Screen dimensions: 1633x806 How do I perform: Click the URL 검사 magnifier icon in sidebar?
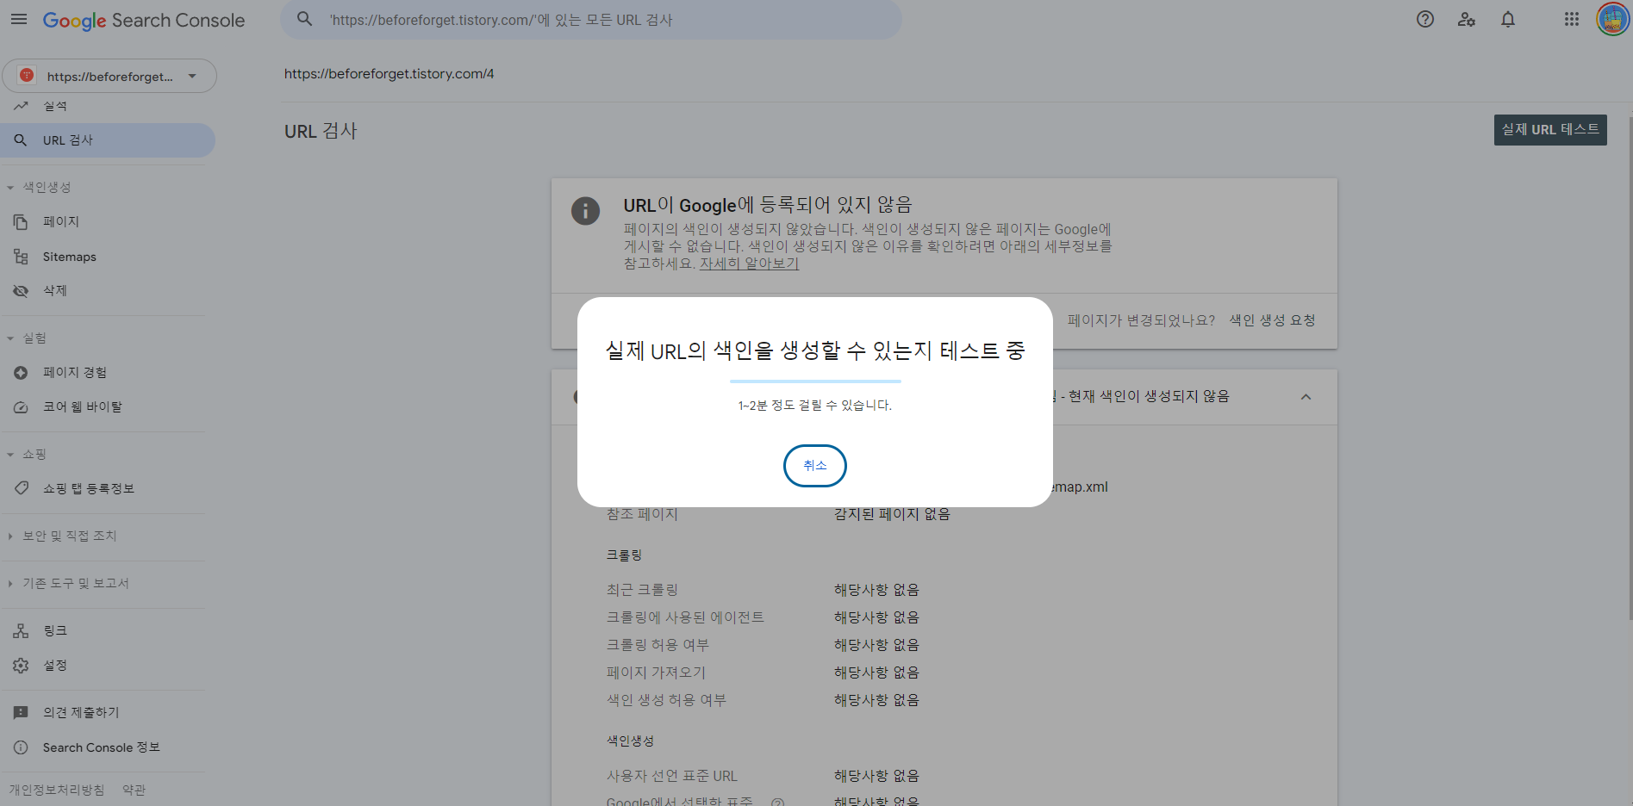coord(21,140)
